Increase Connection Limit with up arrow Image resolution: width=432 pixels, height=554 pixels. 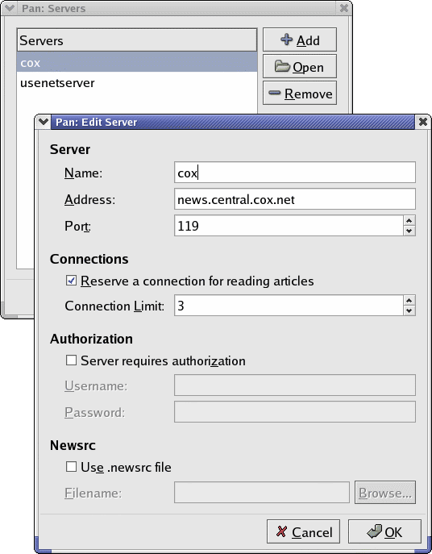tap(409, 300)
